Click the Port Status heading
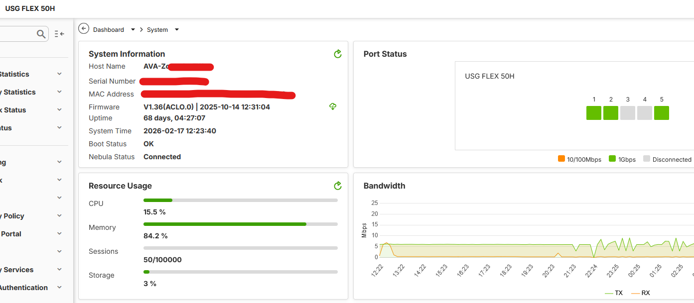The width and height of the screenshot is (694, 303). coord(385,54)
